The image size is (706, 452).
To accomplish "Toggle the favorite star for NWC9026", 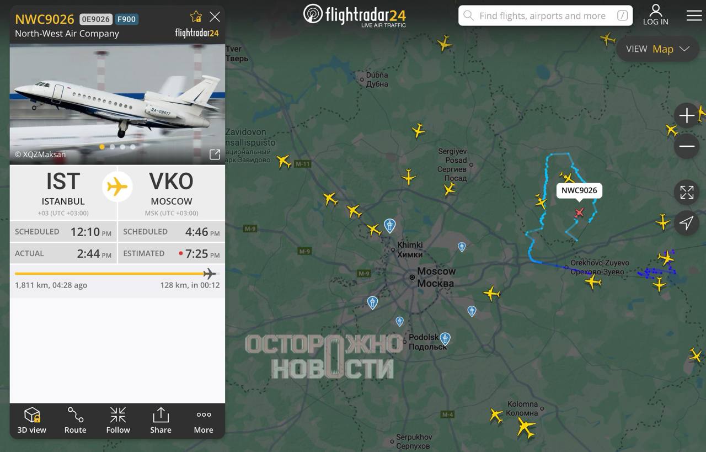I will [x=196, y=17].
